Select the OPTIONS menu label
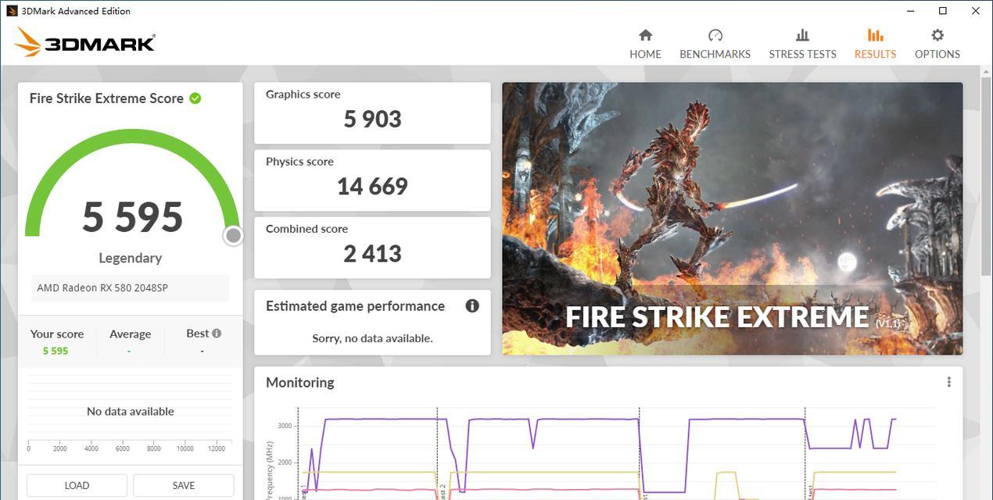Screen dimensions: 993x500 click(x=937, y=54)
